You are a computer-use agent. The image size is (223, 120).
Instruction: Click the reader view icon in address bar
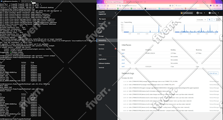pos(170,6)
